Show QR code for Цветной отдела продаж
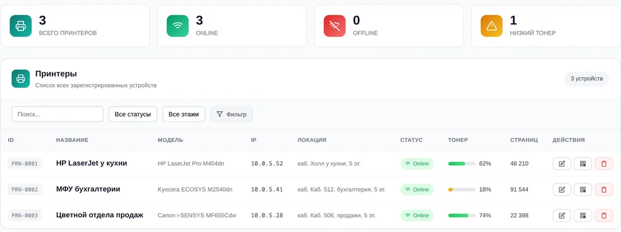The width and height of the screenshot is (621, 232). [x=583, y=215]
